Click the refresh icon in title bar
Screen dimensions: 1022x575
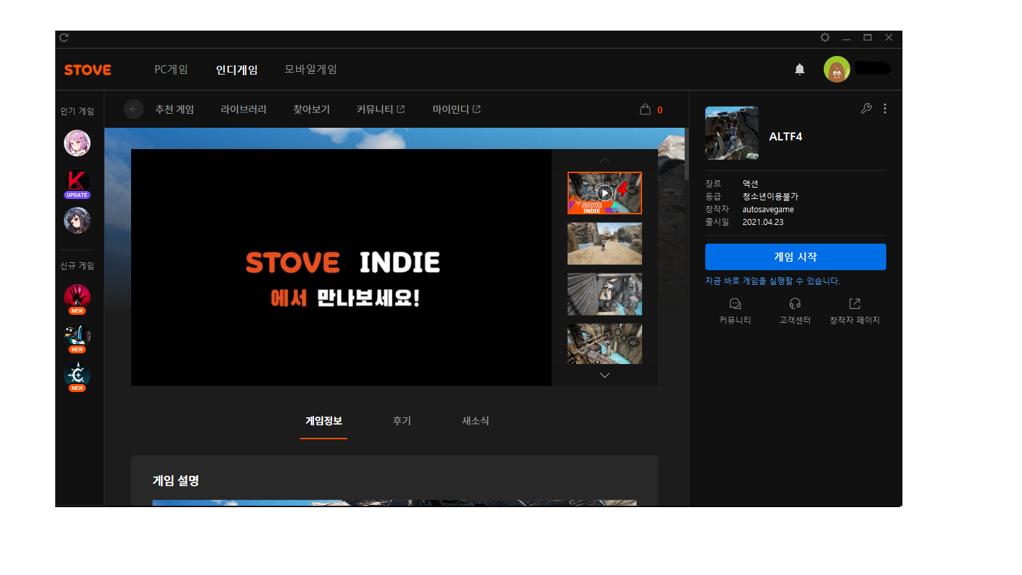tap(64, 38)
